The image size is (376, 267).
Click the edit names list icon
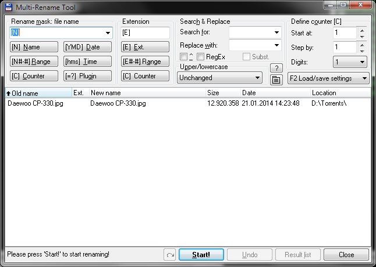(276, 80)
